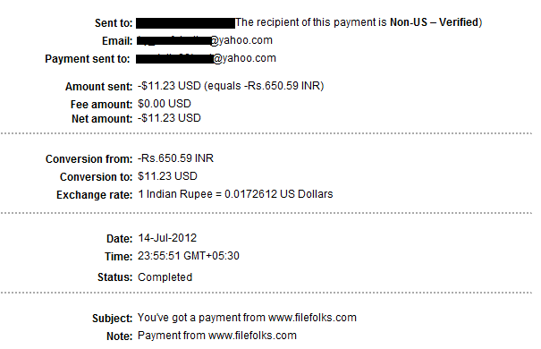Image resolution: width=541 pixels, height=349 pixels.
Task: Click the Sent to label
Action: click(x=114, y=23)
